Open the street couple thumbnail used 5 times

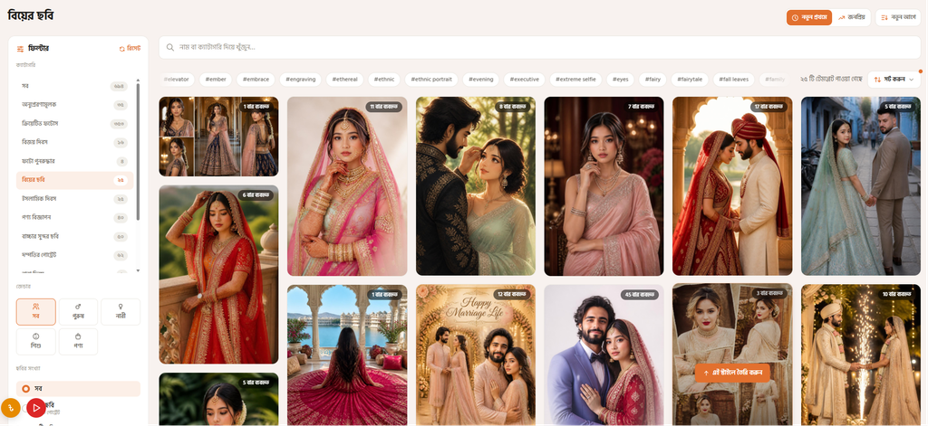[x=861, y=186]
